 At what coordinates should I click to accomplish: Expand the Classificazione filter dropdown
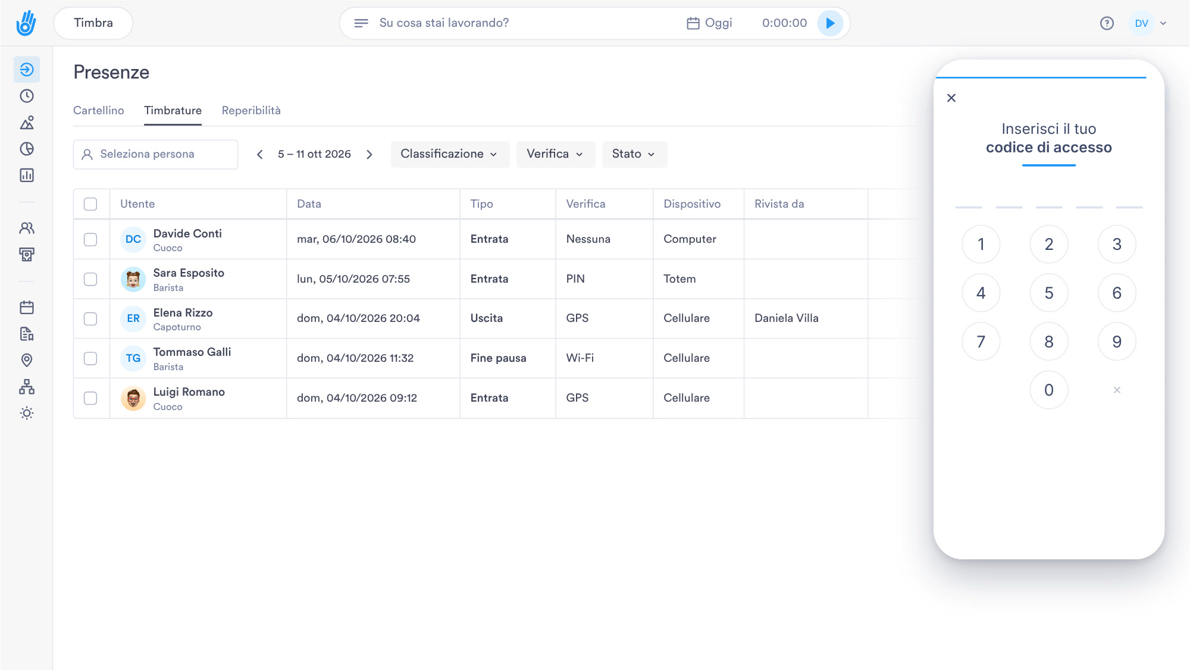pos(450,154)
